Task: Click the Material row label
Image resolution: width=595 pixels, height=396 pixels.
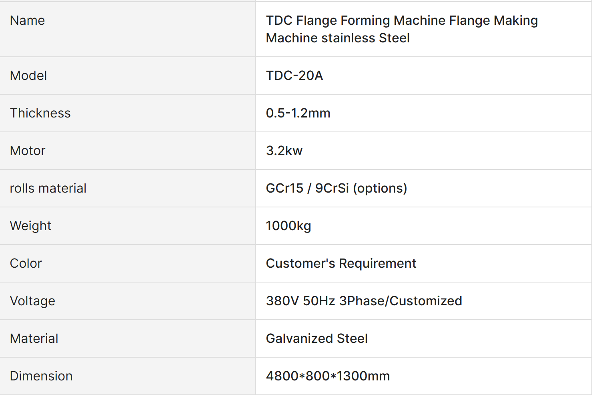Action: coord(34,338)
